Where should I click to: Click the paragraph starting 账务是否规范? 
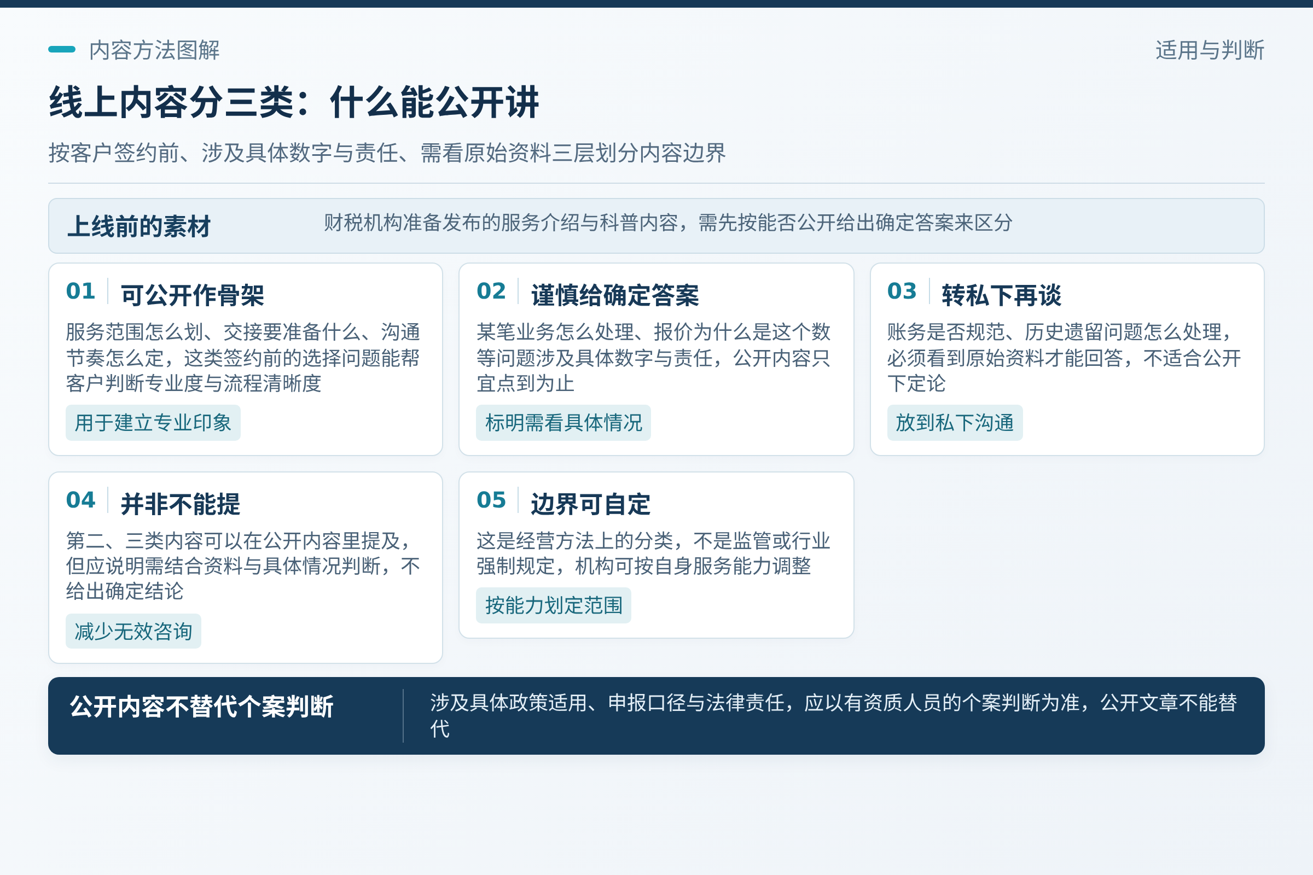click(x=1064, y=358)
